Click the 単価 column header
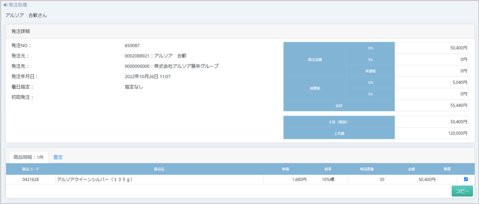The height and width of the screenshot is (204, 479). tap(285, 169)
